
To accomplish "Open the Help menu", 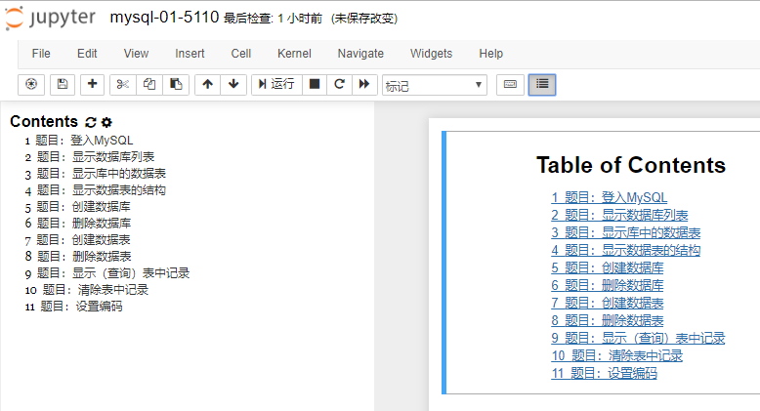I will click(491, 54).
